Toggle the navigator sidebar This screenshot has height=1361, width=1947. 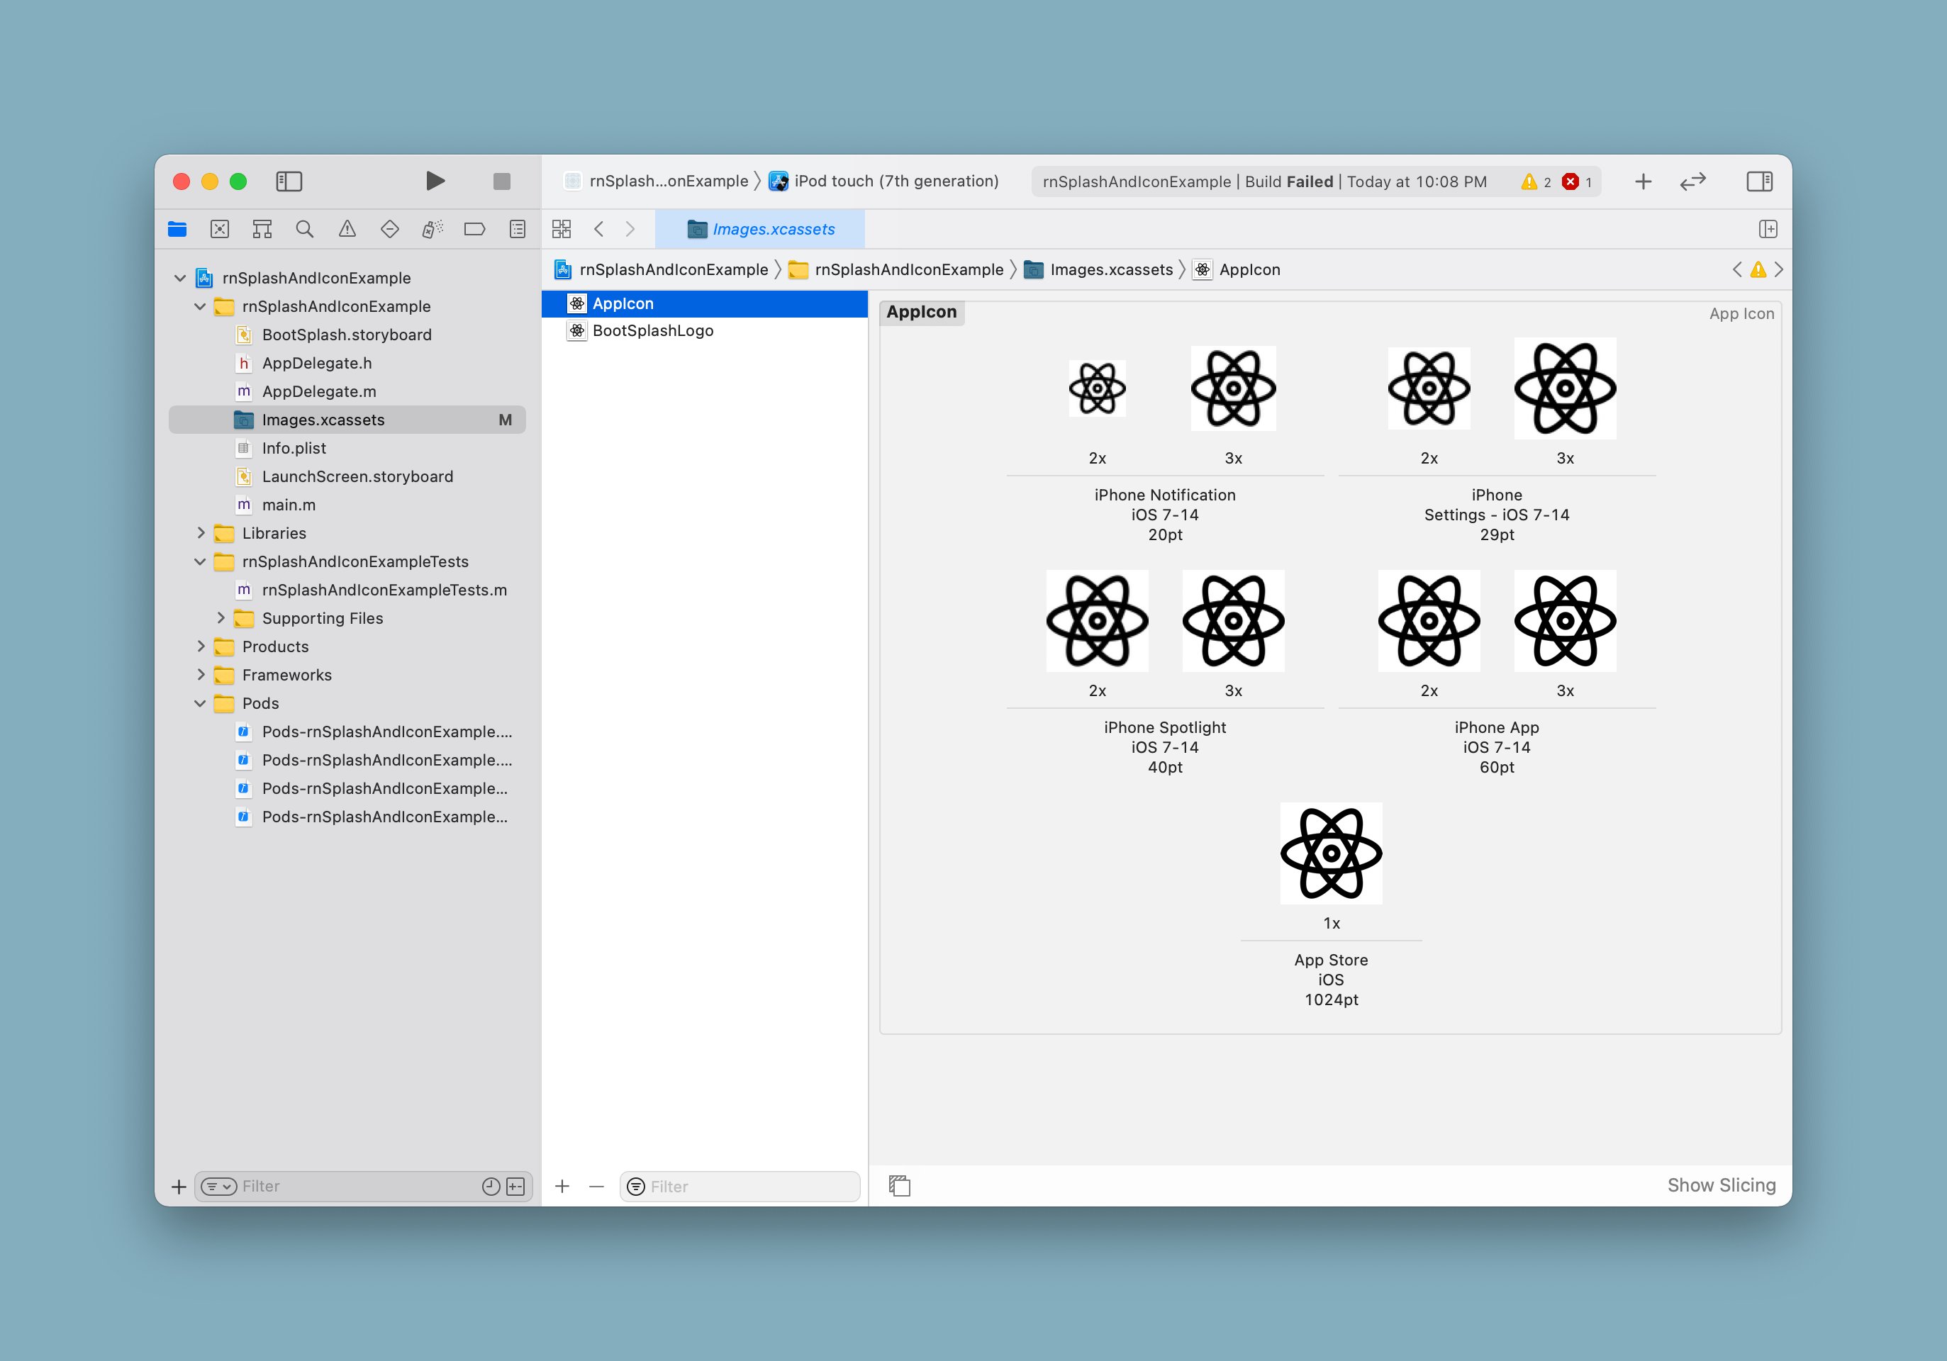coord(289,181)
